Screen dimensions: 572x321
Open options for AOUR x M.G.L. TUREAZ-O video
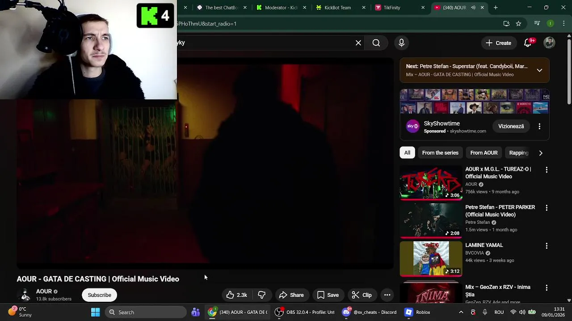[547, 170]
